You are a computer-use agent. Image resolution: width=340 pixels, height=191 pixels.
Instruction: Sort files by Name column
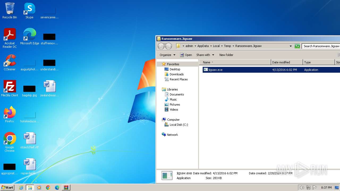(x=235, y=62)
